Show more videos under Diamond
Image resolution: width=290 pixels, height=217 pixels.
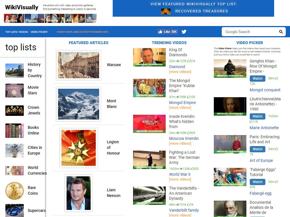pyautogui.click(x=180, y=71)
